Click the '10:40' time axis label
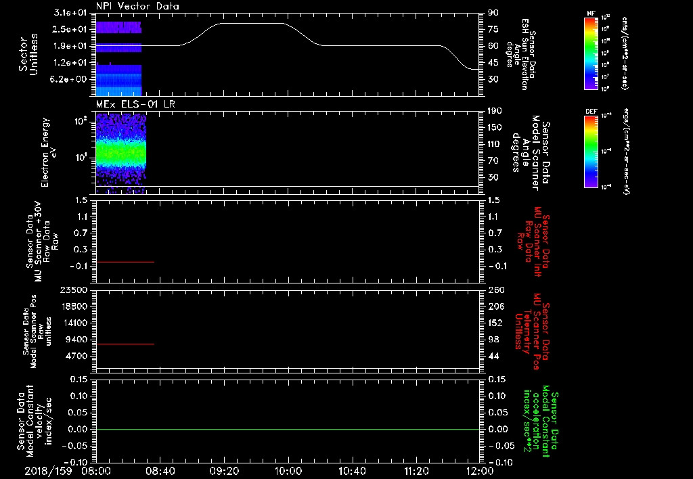The width and height of the screenshot is (693, 479). pos(352,471)
